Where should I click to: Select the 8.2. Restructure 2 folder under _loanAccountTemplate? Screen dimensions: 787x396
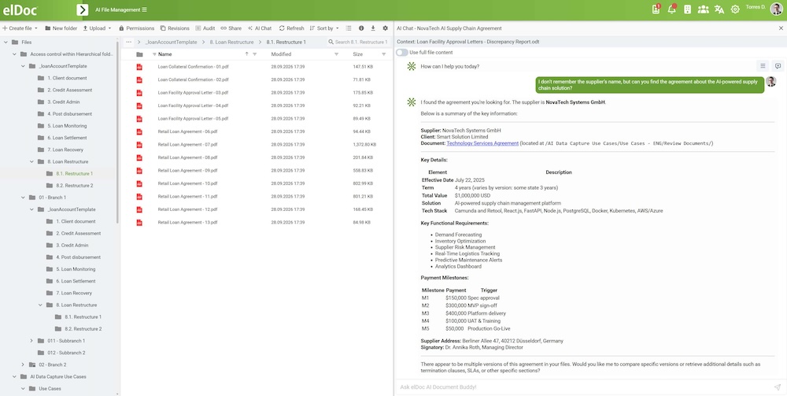(x=74, y=185)
